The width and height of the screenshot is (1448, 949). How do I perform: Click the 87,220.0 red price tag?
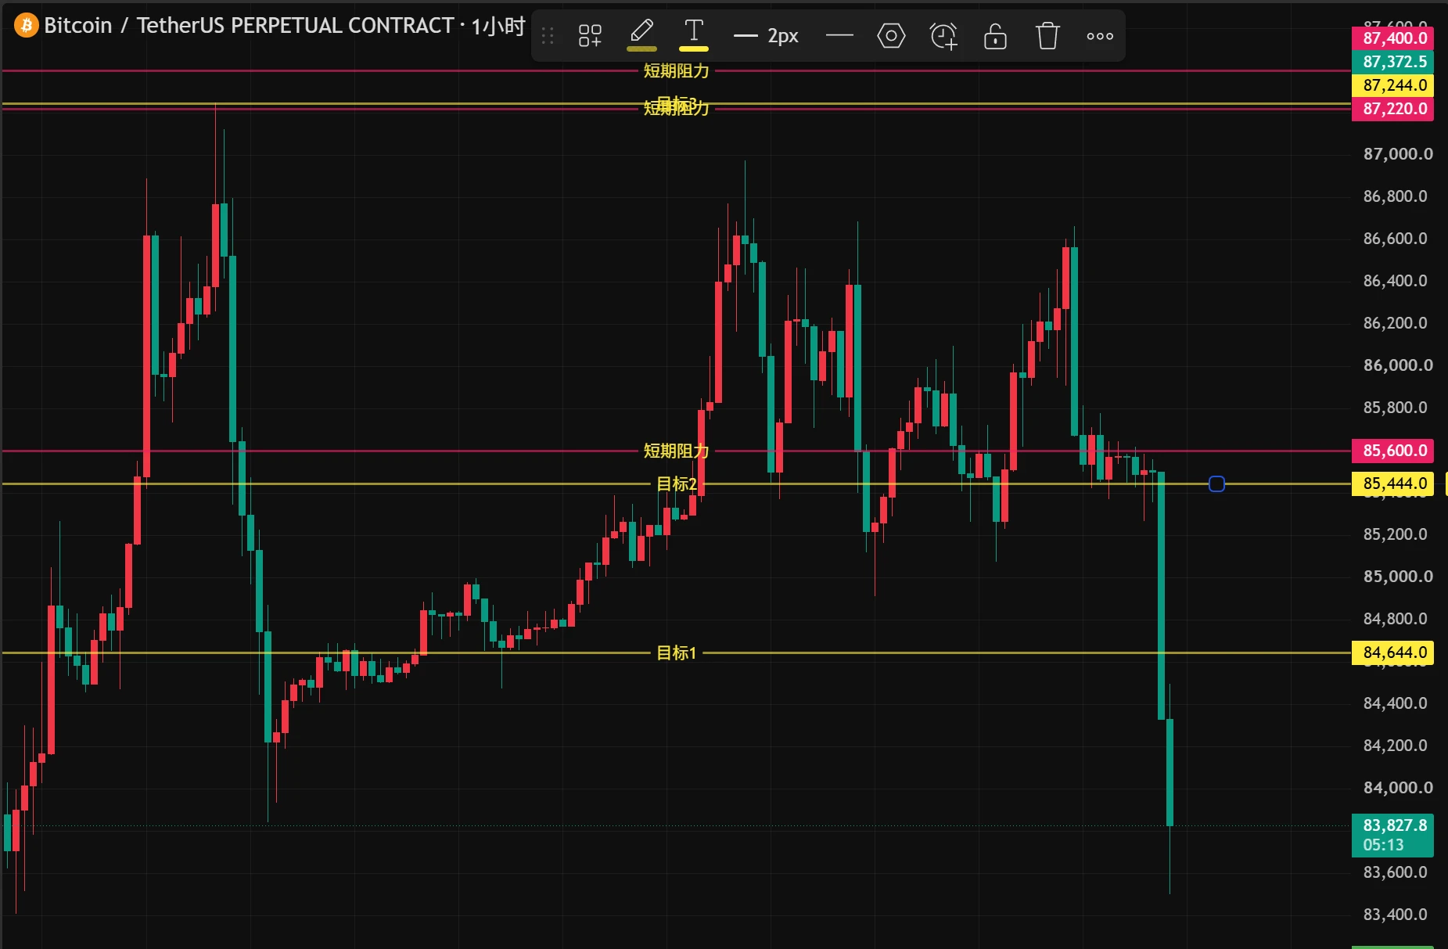point(1392,109)
